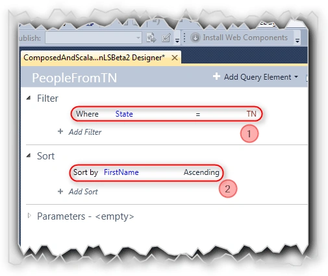Open the Publish combo box dropdown
Image resolution: width=328 pixels, height=276 pixels.
point(138,38)
